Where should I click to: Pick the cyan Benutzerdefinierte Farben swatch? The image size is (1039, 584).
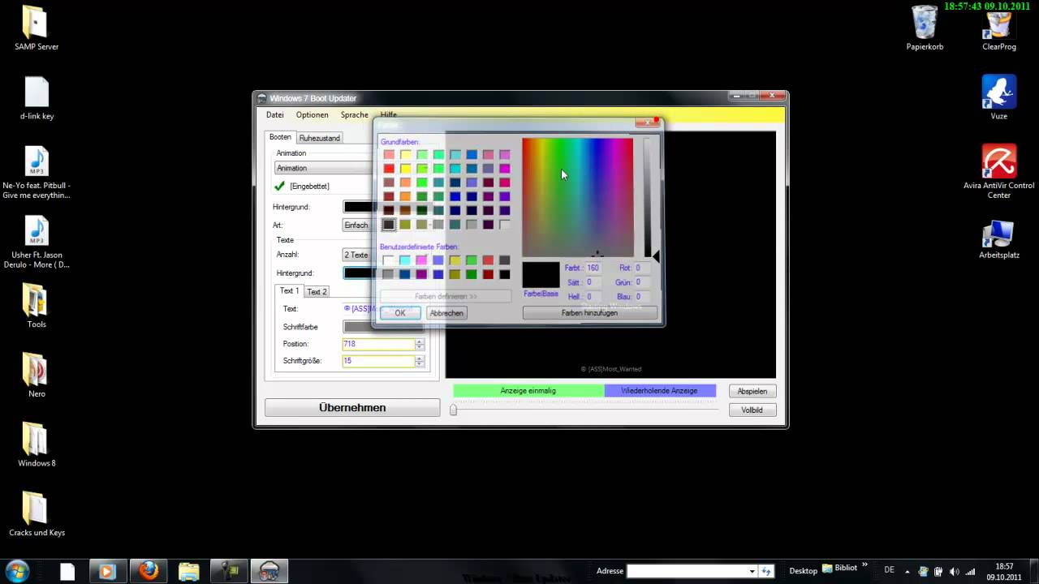(405, 260)
